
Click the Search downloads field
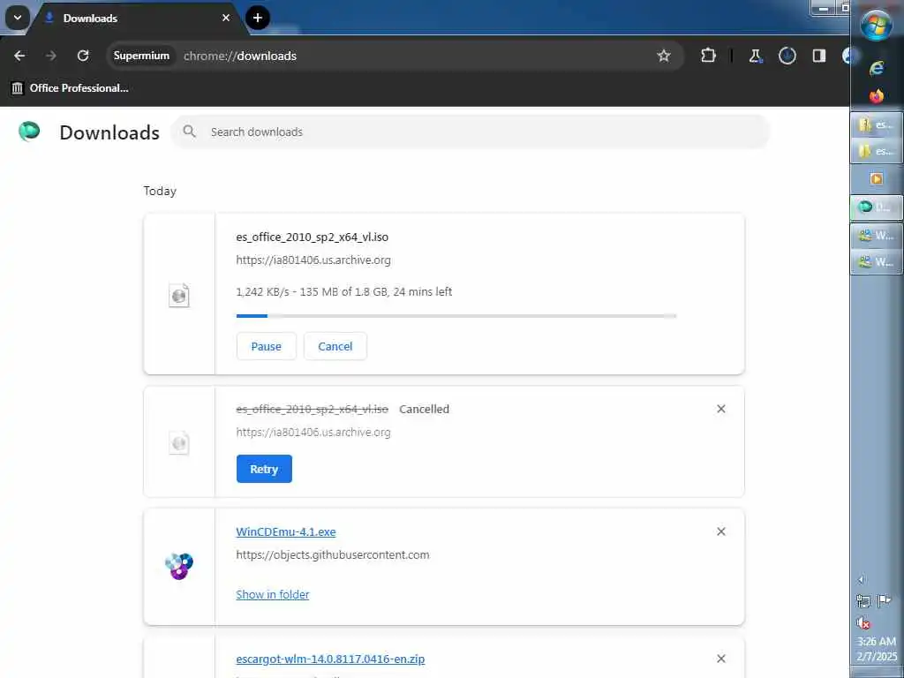[x=470, y=132]
